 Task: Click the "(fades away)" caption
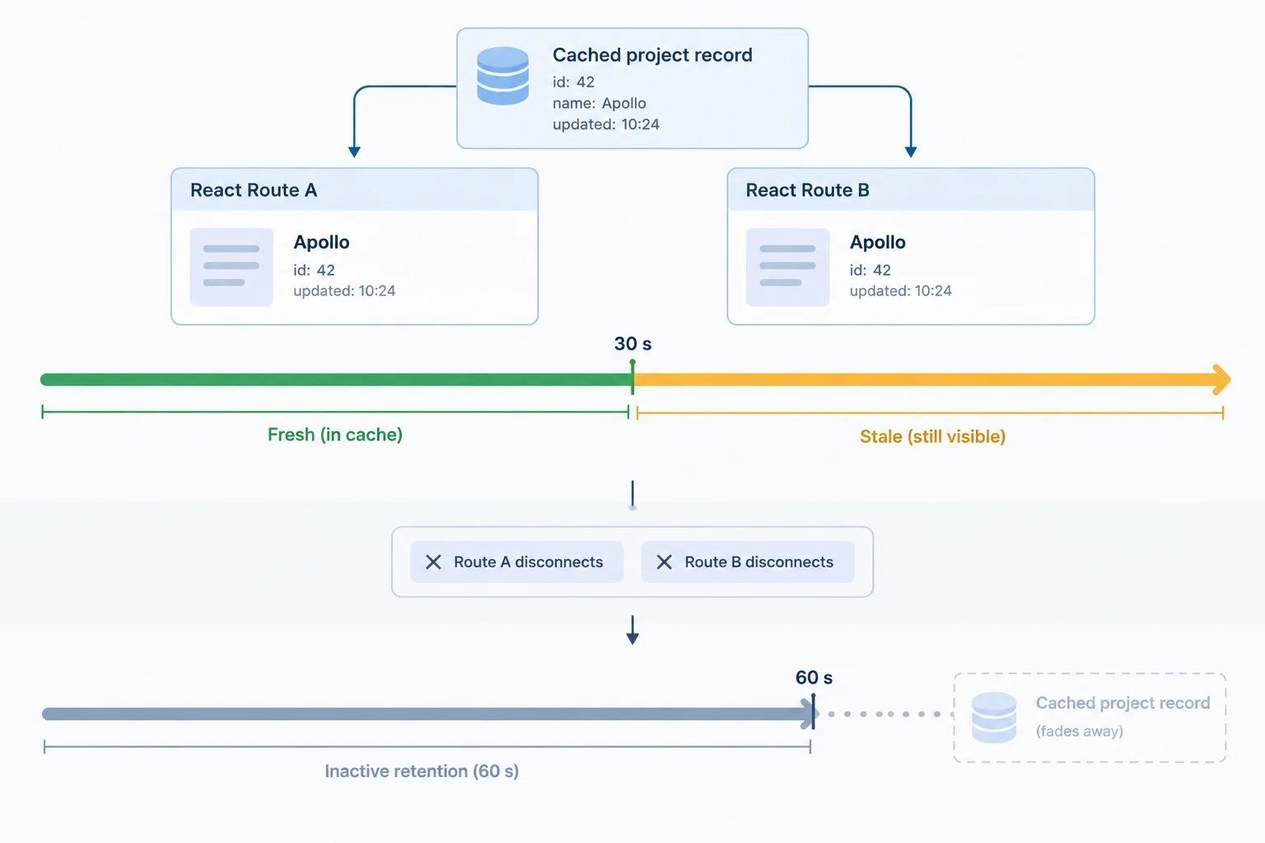pos(1080,731)
